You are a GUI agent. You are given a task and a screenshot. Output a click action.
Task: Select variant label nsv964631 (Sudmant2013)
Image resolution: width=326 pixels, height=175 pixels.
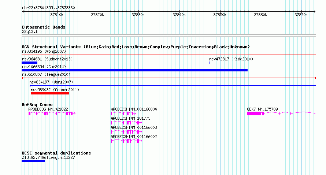[47, 59]
